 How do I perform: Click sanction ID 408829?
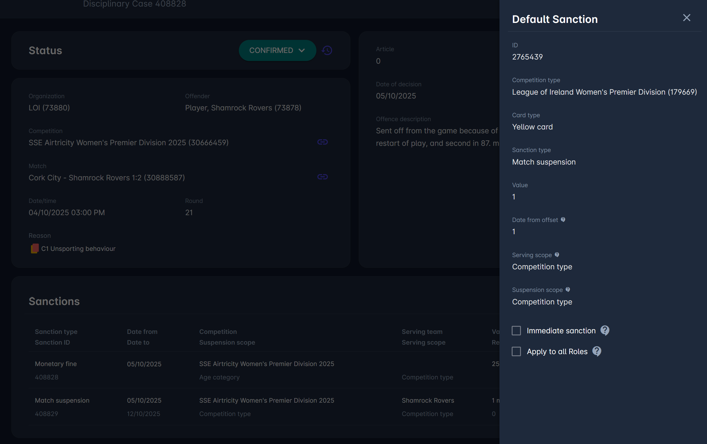tap(47, 414)
